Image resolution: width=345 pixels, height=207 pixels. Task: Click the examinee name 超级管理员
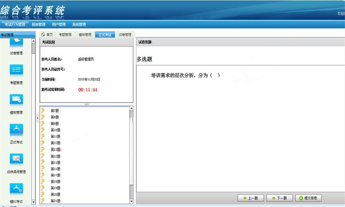pos(86,59)
